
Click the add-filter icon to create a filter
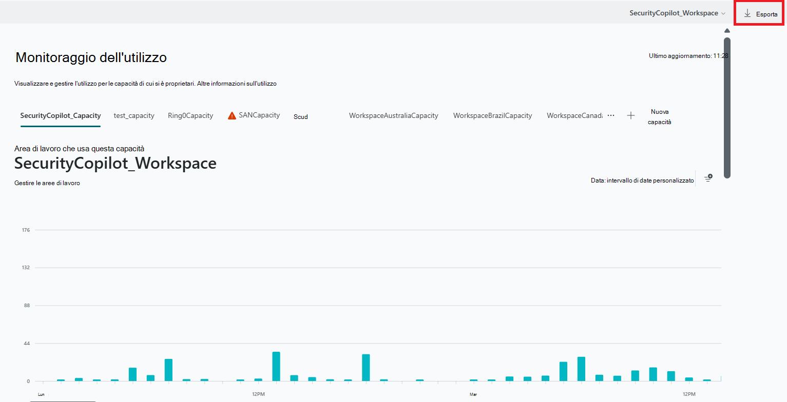tap(708, 178)
